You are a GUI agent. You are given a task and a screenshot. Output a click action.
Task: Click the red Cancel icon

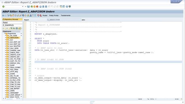37,7
